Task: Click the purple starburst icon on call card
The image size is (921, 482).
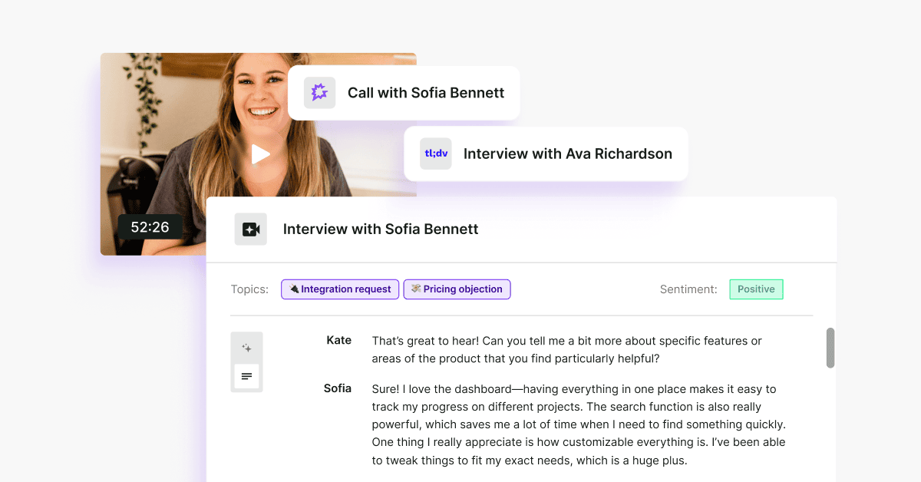Action: pyautogui.click(x=319, y=93)
